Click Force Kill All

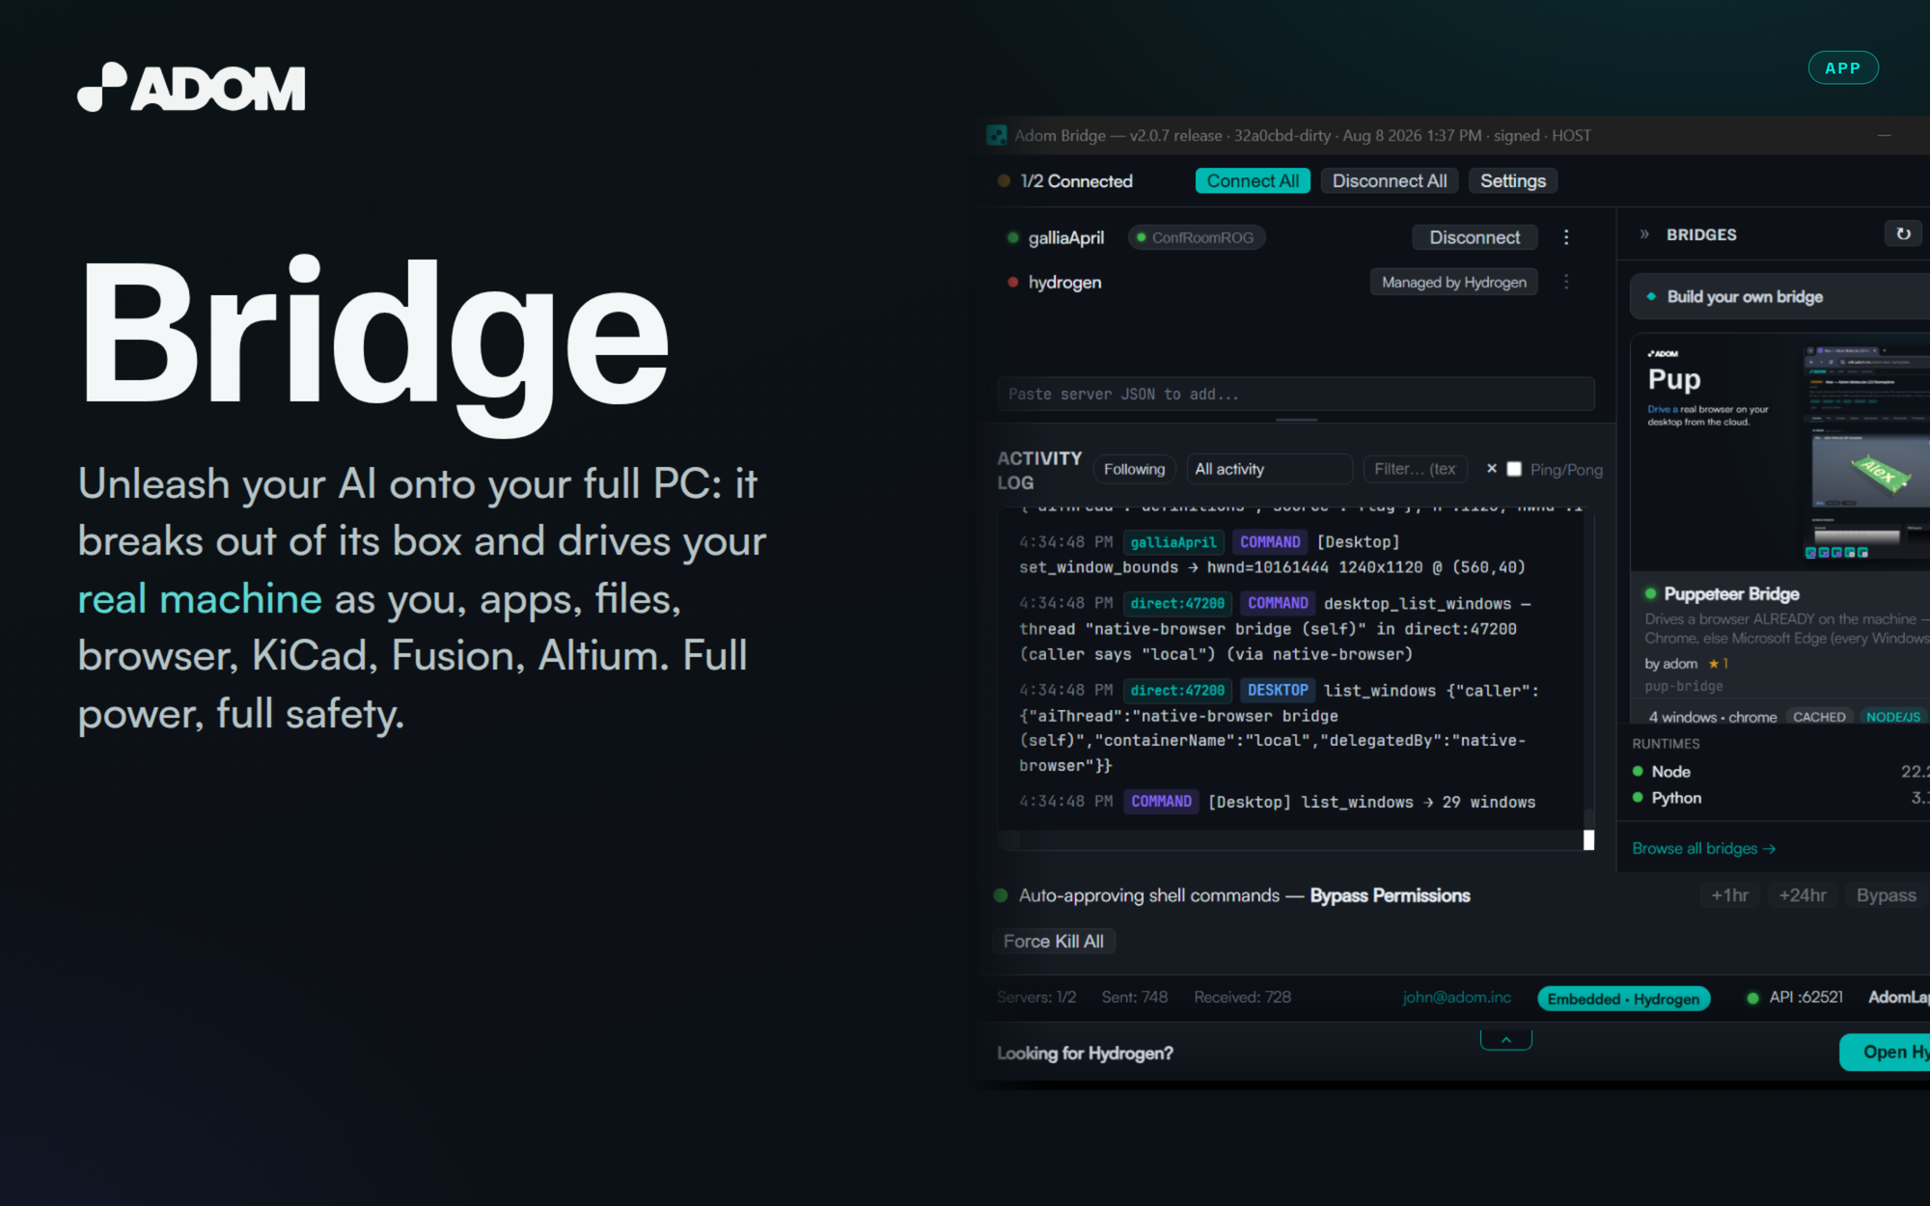click(1054, 941)
